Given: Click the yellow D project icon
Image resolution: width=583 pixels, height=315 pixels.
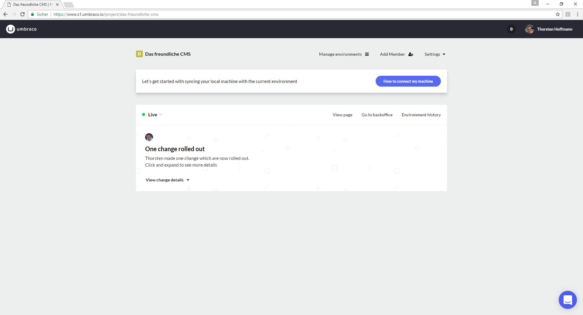Looking at the screenshot, I should (139, 54).
